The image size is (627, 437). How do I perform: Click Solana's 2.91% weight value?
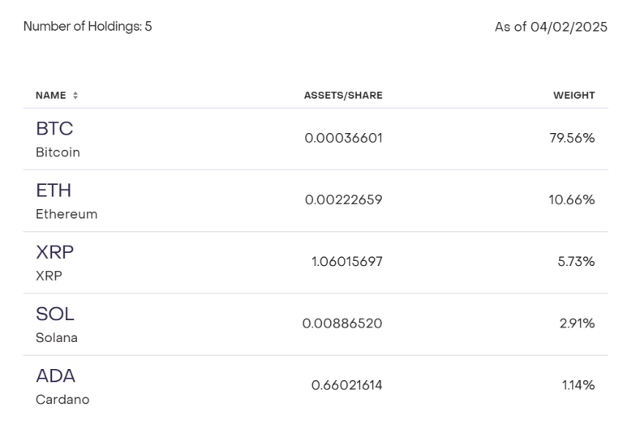pos(577,323)
